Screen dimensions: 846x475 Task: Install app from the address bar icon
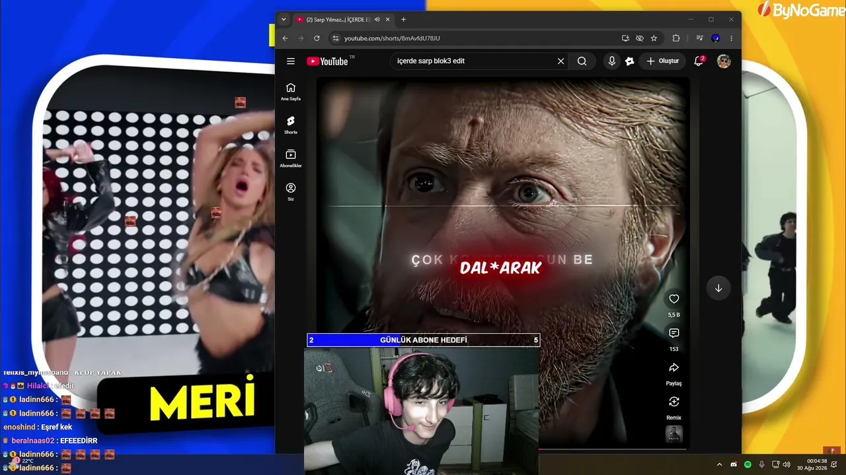625,38
